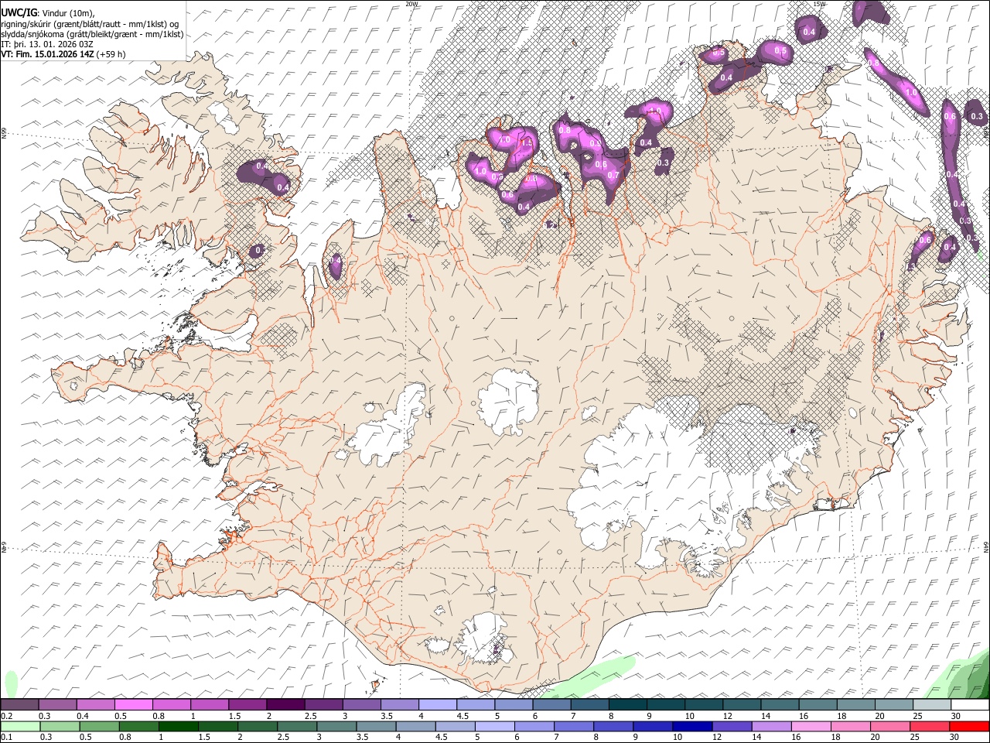Click the upper-row purple swatch starting at 3
The image size is (990, 743).
[x=361, y=705]
